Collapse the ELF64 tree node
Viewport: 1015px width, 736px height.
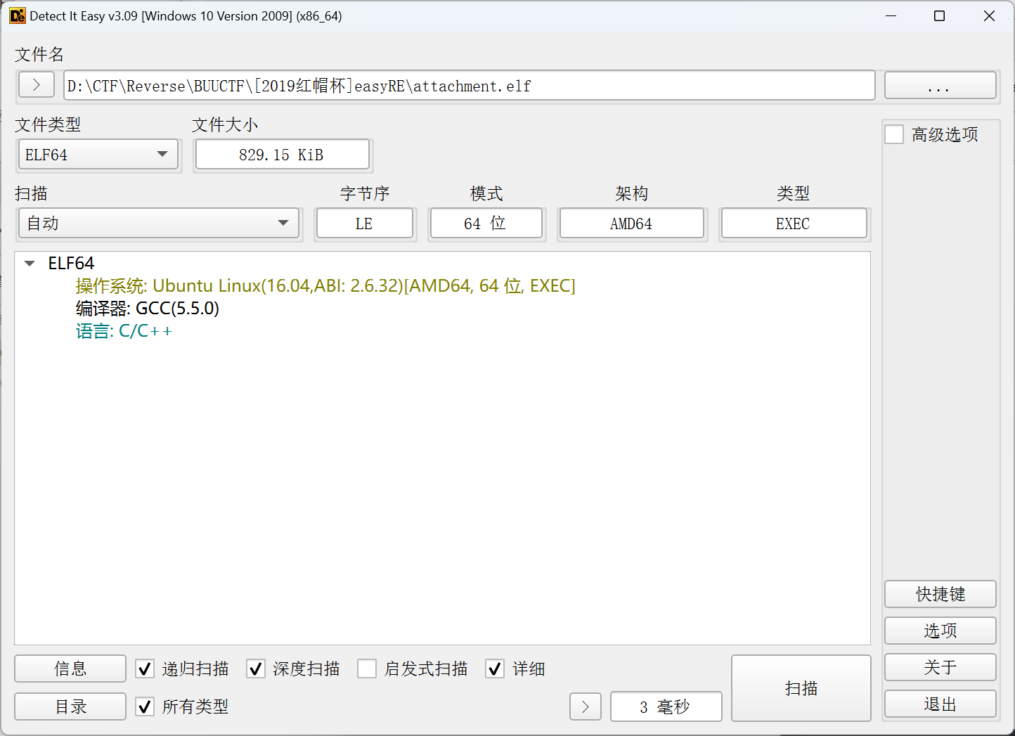[x=30, y=264]
